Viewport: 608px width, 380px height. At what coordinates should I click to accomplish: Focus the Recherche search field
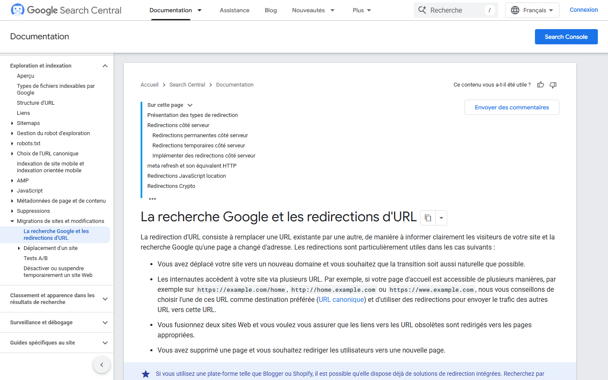[456, 10]
